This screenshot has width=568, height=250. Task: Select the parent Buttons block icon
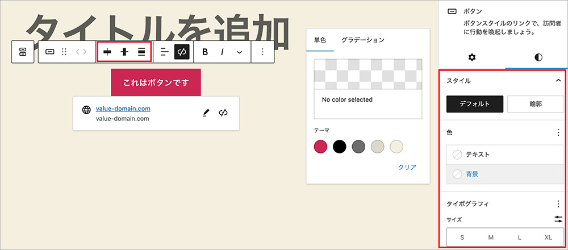point(23,52)
